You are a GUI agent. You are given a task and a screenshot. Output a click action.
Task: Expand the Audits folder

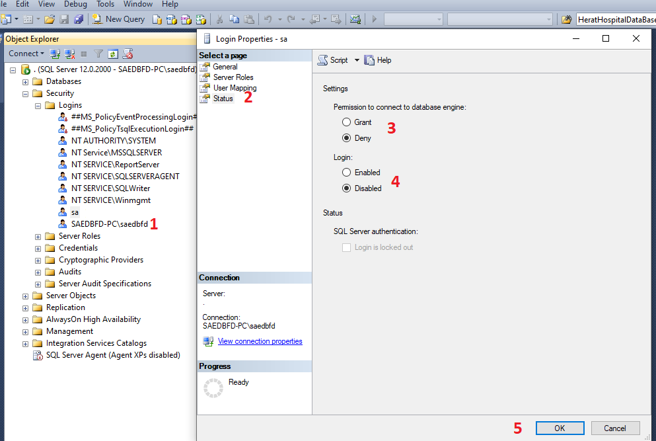[x=38, y=272]
